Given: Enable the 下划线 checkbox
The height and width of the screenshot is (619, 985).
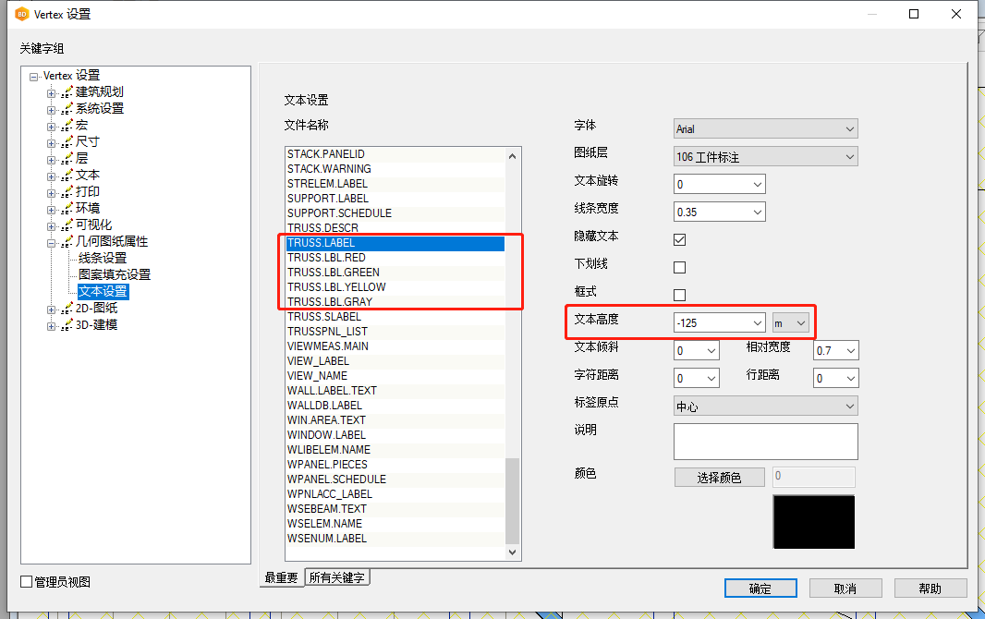Looking at the screenshot, I should pyautogui.click(x=680, y=267).
